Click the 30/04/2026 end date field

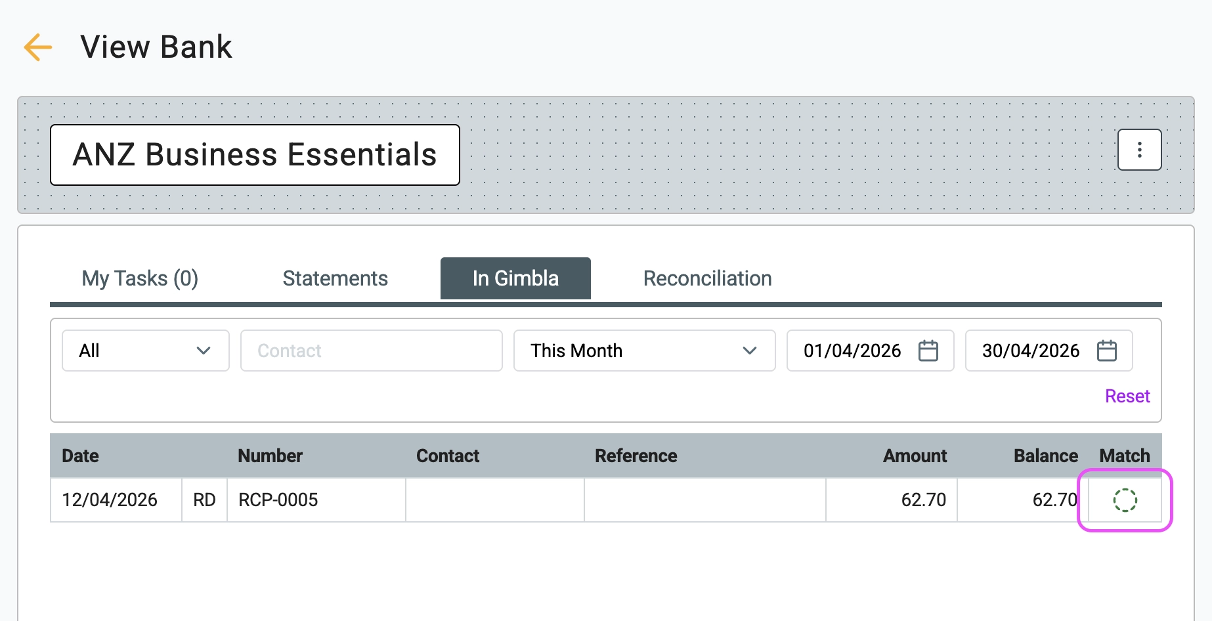pos(1030,351)
